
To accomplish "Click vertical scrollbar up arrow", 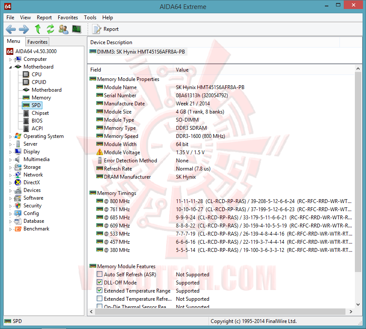I will click(x=358, y=69).
